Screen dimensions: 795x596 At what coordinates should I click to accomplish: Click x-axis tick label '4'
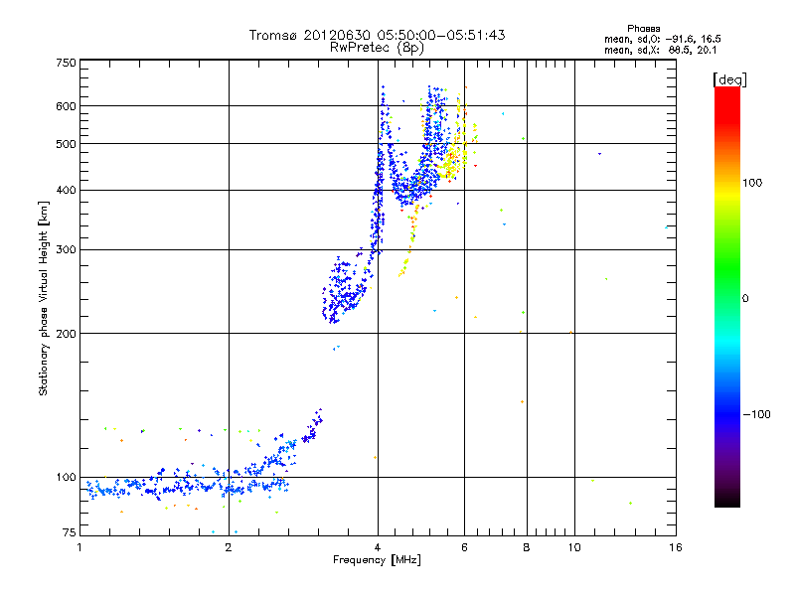(x=378, y=547)
